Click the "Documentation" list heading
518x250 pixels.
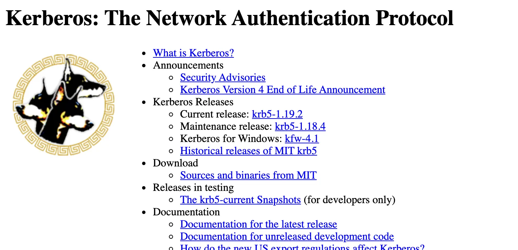point(186,212)
